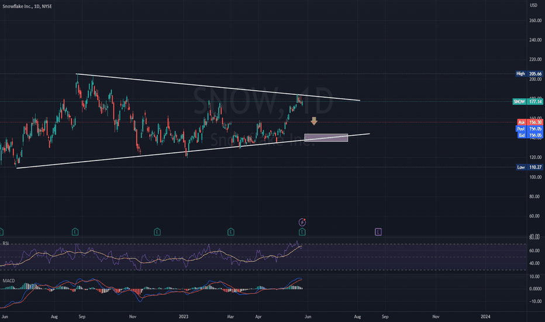Click the 260.00 price axis label
The width and height of the screenshot is (545, 322).
[535, 20]
